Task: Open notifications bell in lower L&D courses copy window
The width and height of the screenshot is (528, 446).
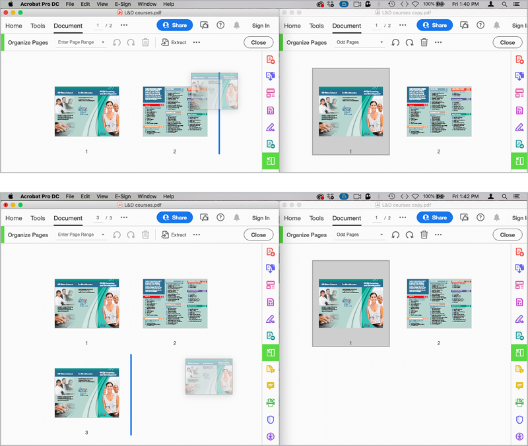Action: point(496,217)
